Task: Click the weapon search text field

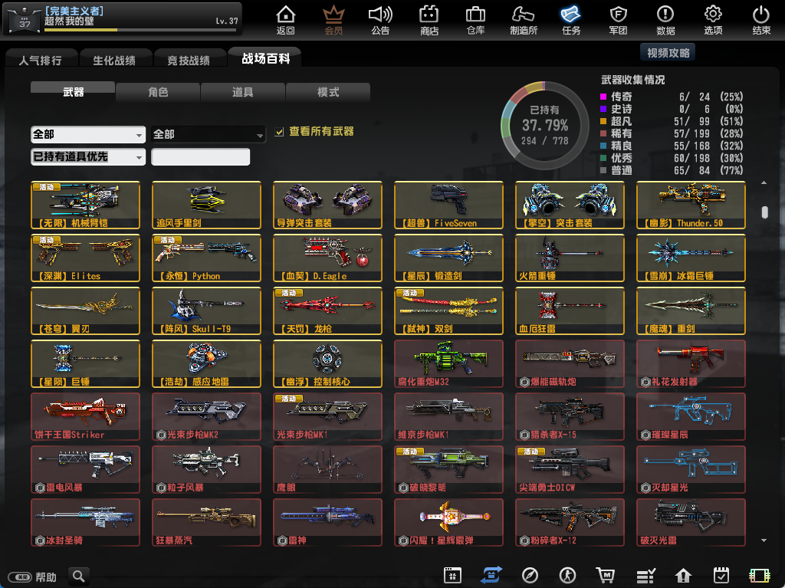Action: [200, 156]
